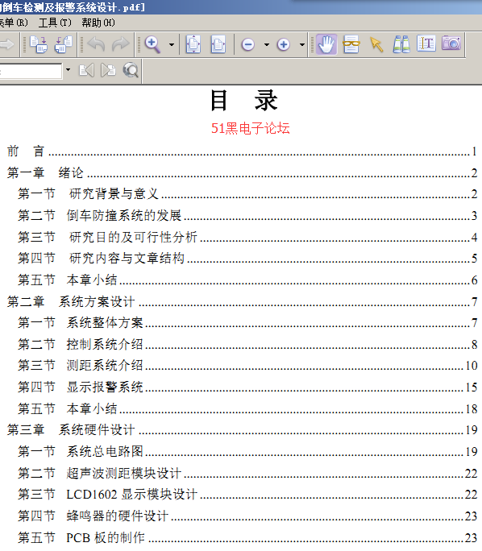Screen dimensions: 482x551
Task: Click page number 10 on 测距系统介绍 row
Action: [x=471, y=366]
